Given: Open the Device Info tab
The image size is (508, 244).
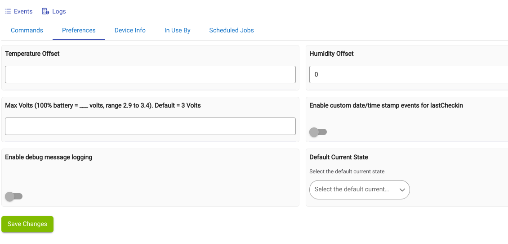Looking at the screenshot, I should tap(130, 31).
